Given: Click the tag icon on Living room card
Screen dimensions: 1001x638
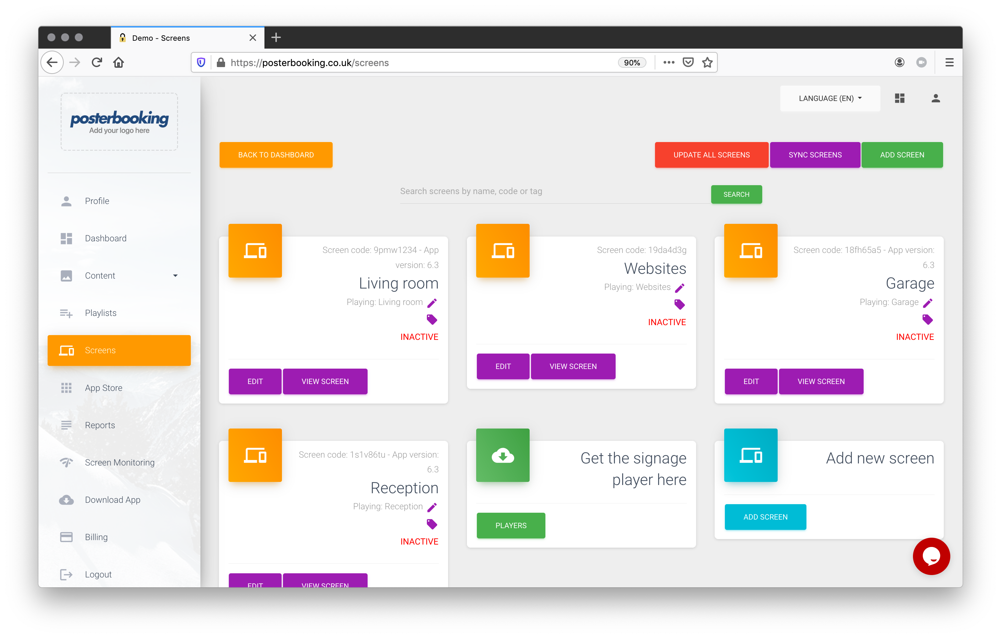Looking at the screenshot, I should click(432, 319).
